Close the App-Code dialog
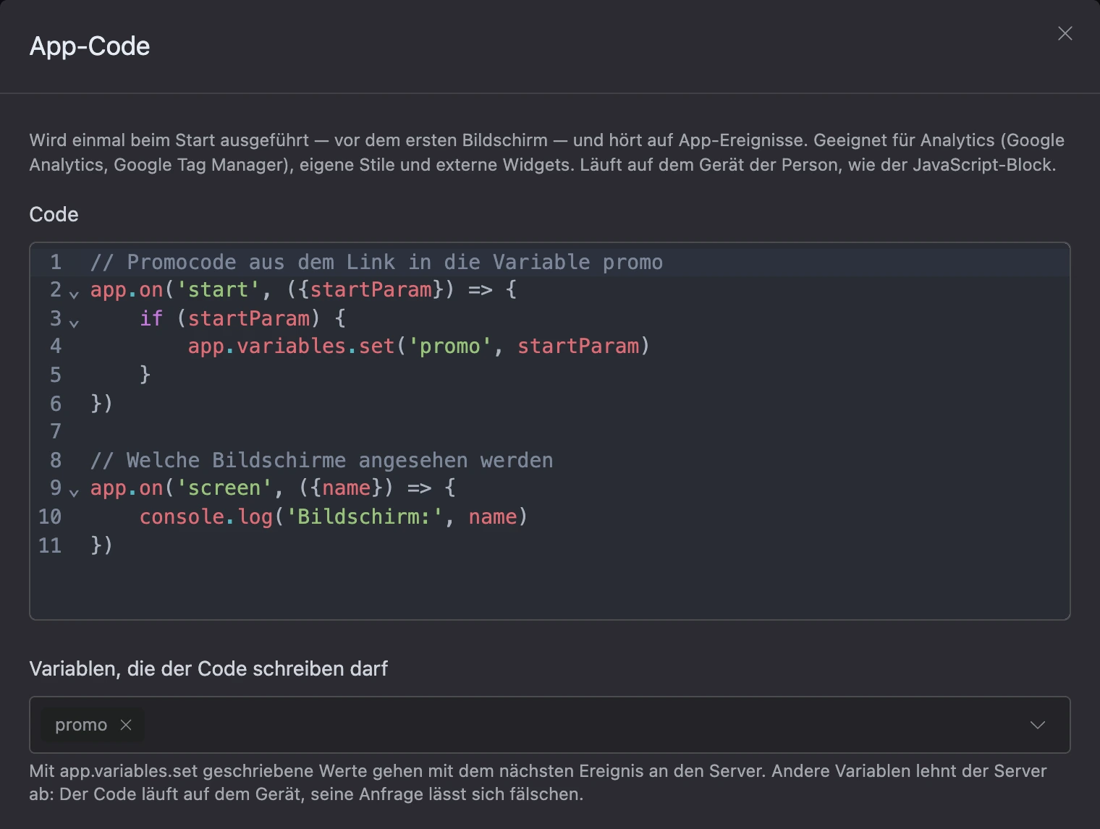The width and height of the screenshot is (1100, 829). click(x=1065, y=33)
